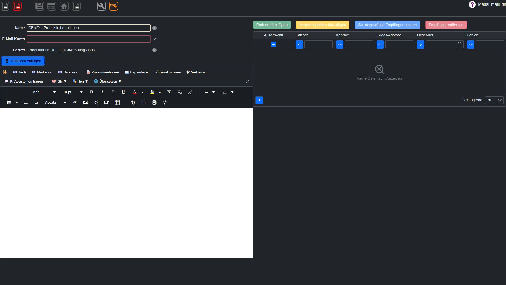506x285 pixels.
Task: Open the Gesendet calendar date picker
Action: (x=460, y=44)
